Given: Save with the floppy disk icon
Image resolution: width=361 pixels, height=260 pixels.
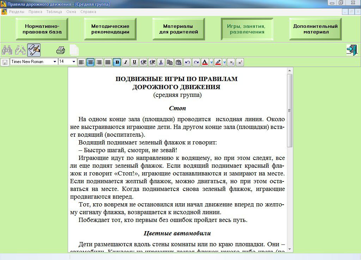Looking at the screenshot, I should tap(5, 62).
